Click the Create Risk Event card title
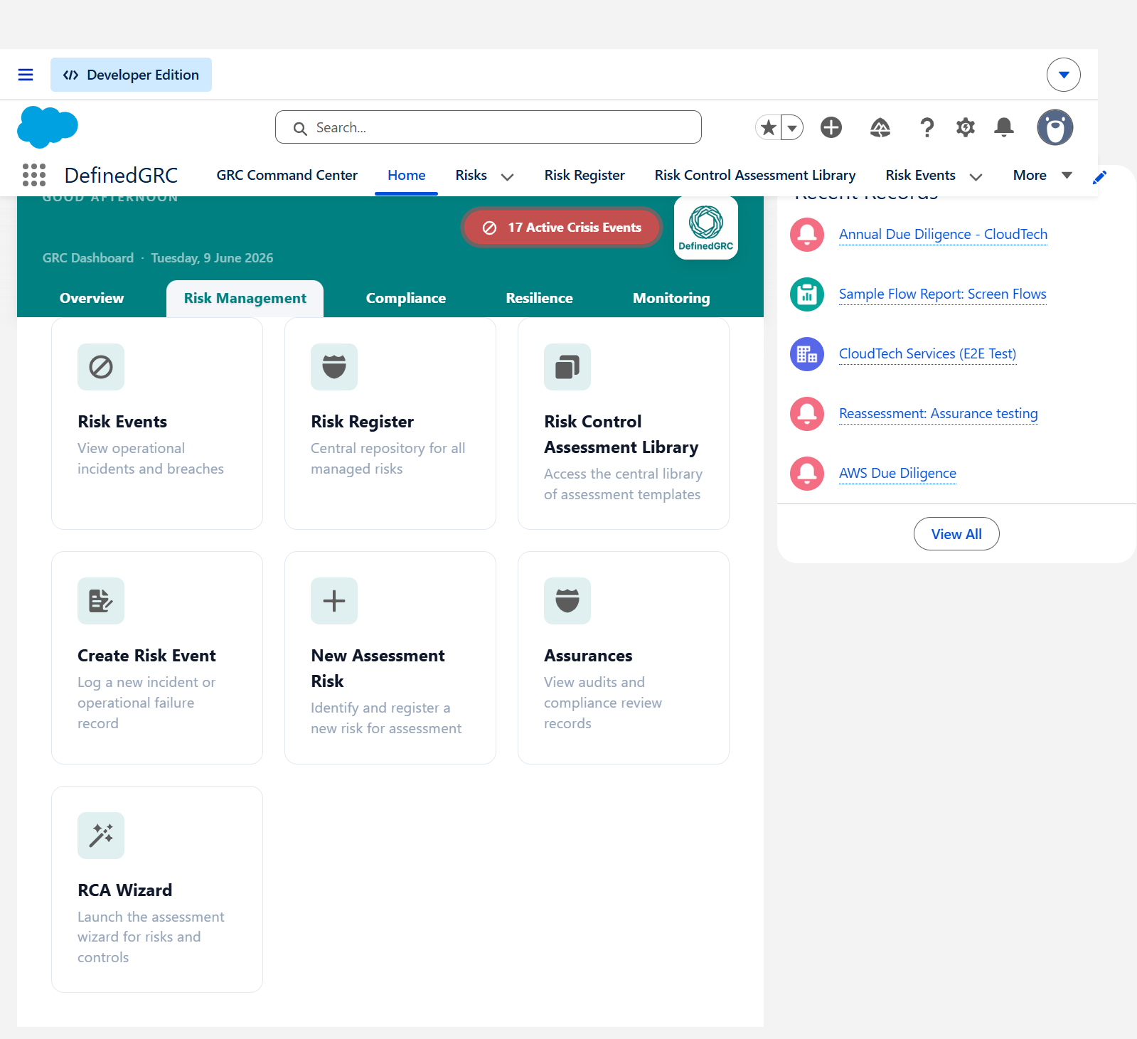1137x1039 pixels. pyautogui.click(x=146, y=656)
